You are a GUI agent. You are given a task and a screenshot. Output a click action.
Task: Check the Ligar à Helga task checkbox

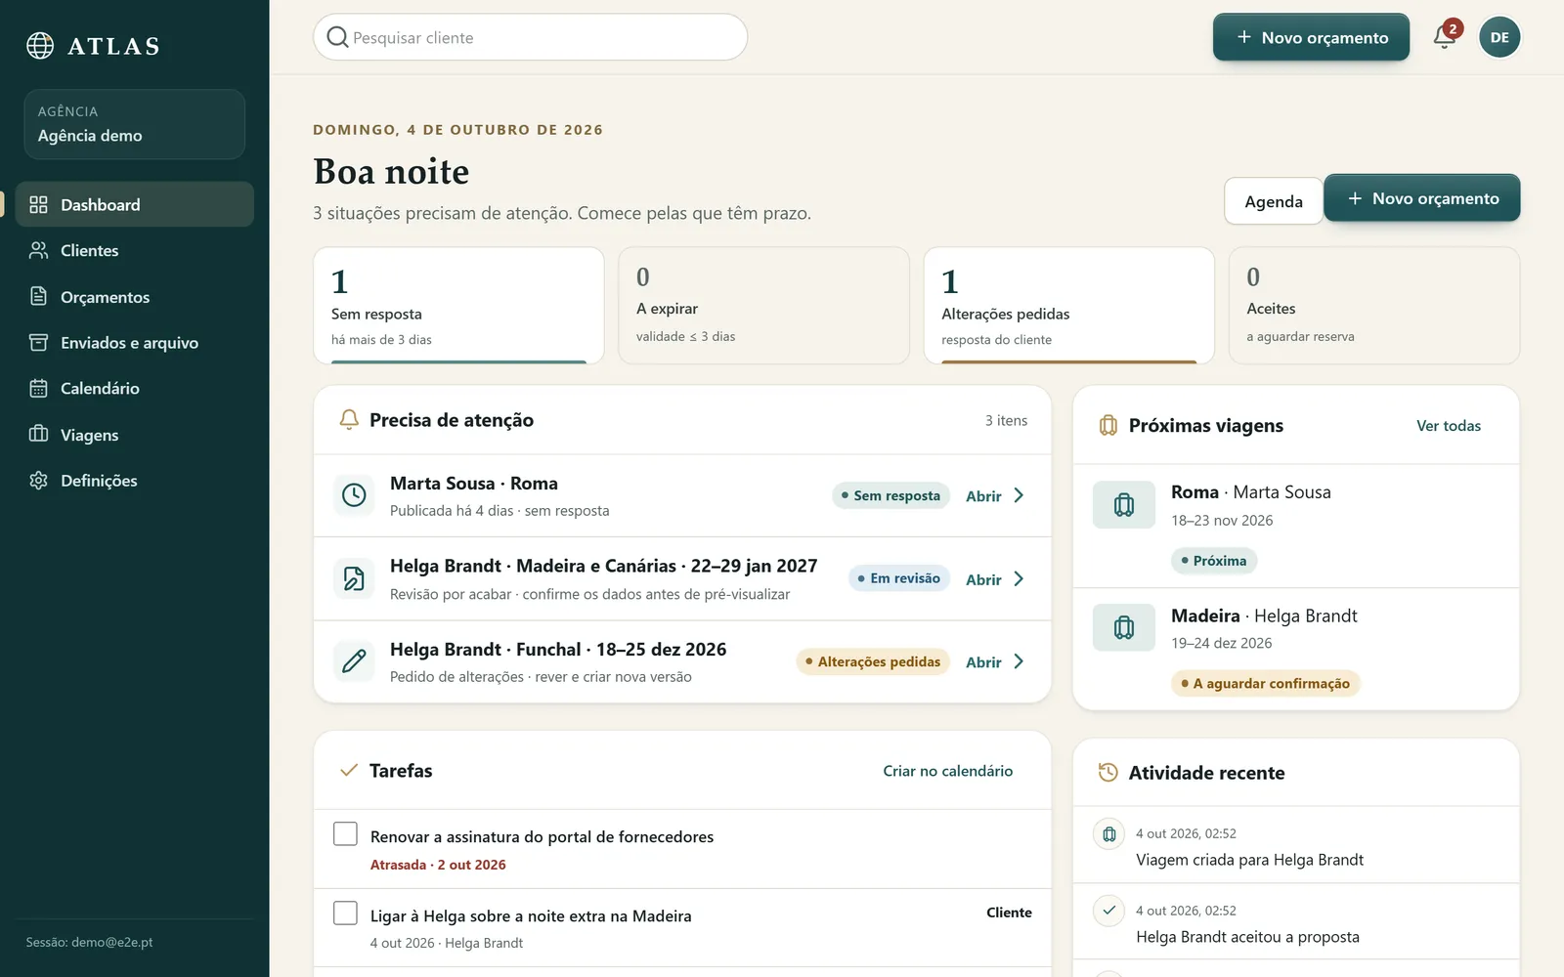click(345, 913)
